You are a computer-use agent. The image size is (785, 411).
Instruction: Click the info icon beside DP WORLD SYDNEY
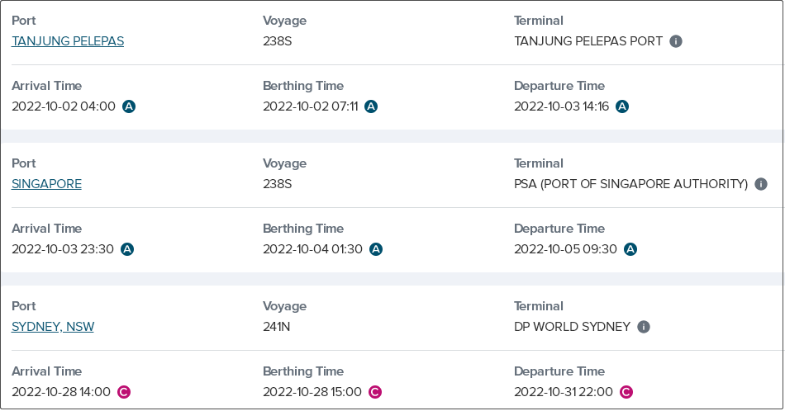pos(644,327)
